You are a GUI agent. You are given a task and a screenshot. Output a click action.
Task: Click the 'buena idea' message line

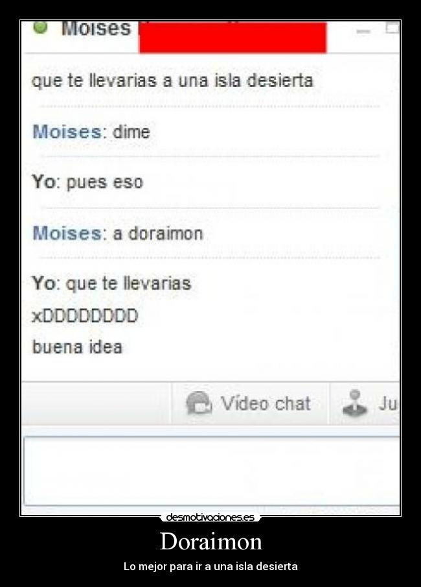point(77,346)
